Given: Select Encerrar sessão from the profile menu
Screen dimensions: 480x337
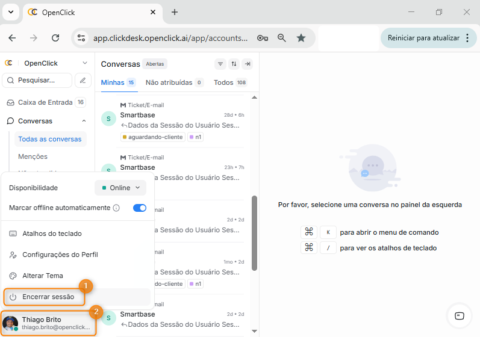Looking at the screenshot, I should (x=48, y=297).
